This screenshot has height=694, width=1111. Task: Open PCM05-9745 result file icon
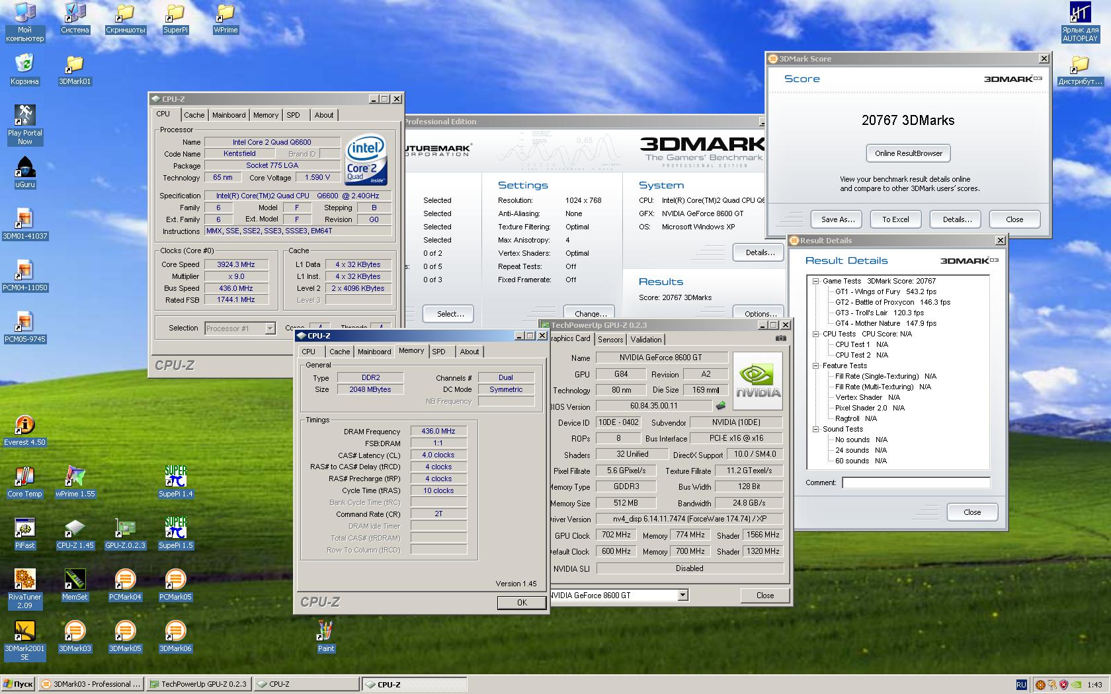point(24,327)
